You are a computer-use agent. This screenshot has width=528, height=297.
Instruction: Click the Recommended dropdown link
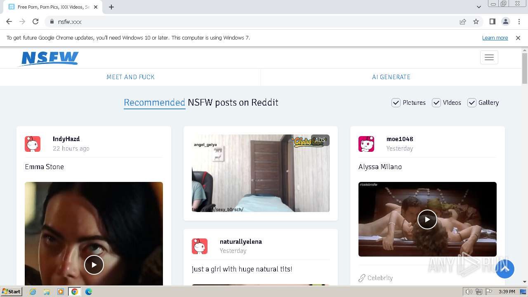[154, 103]
